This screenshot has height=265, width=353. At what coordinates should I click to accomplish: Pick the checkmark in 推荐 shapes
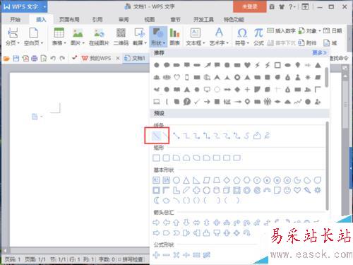coord(197,102)
